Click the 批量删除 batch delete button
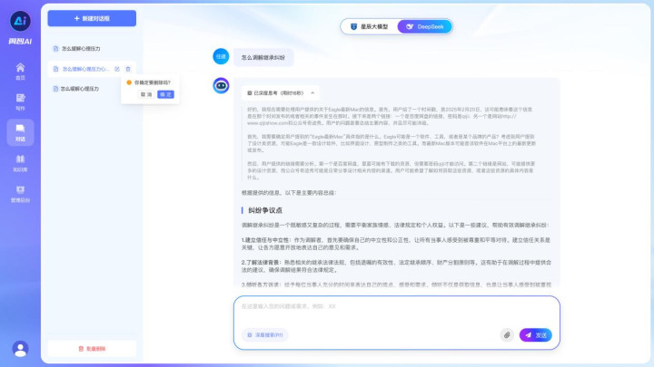Viewport: 654px width, 367px height. (x=92, y=349)
